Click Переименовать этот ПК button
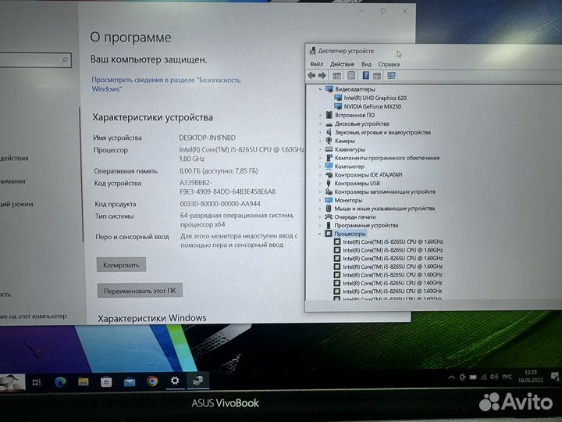 click(140, 291)
